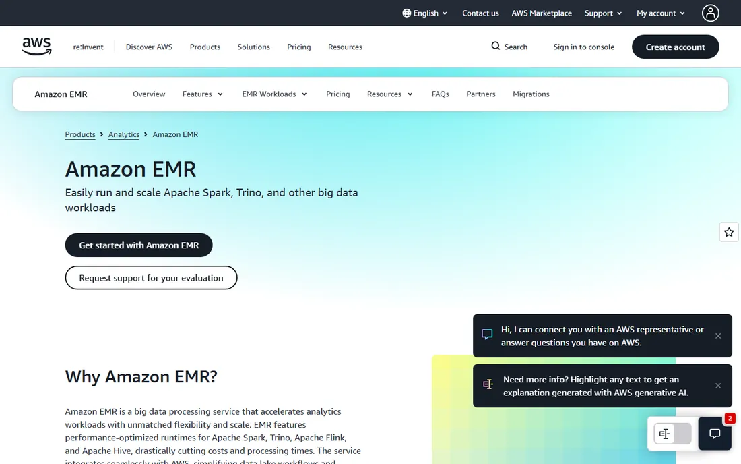Open the English language dropdown
The height and width of the screenshot is (464, 741).
tap(425, 13)
